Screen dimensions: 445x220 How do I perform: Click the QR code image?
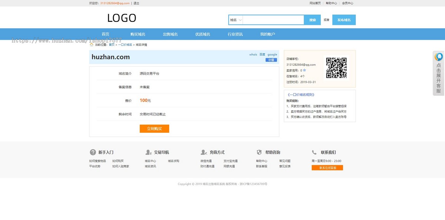pos(336,68)
